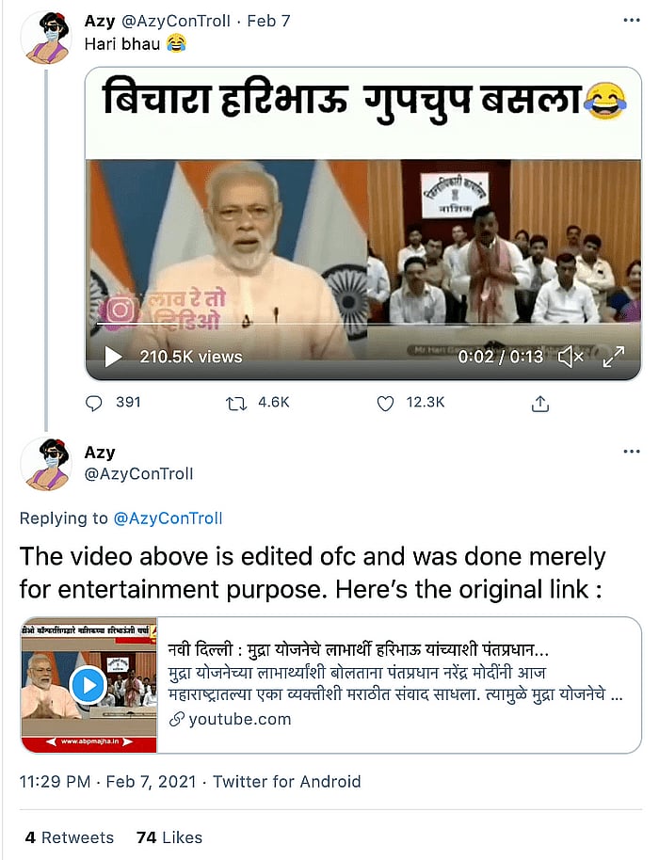Share the tweet using the share icon
The height and width of the screenshot is (860, 659).
(x=539, y=403)
